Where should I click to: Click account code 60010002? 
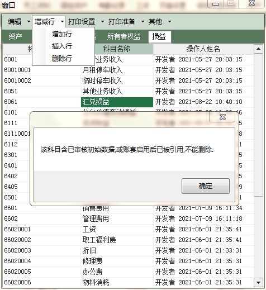17,80
